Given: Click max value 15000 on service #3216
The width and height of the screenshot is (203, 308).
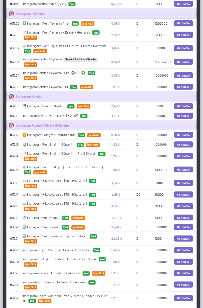Looking at the screenshot, I should pyautogui.click(x=158, y=183).
